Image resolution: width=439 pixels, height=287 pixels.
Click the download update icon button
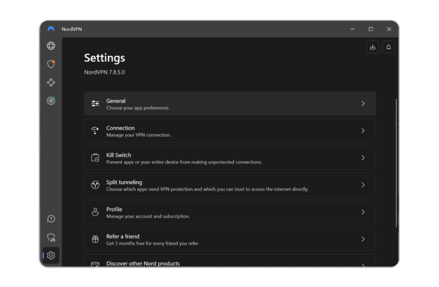click(372, 47)
